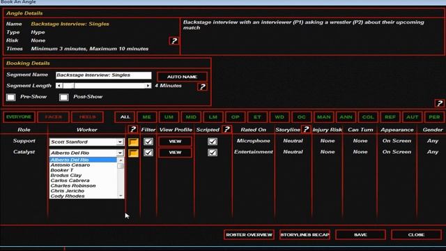
Task: Open Support worker dropdown Scott Stanford
Action: pos(86,142)
